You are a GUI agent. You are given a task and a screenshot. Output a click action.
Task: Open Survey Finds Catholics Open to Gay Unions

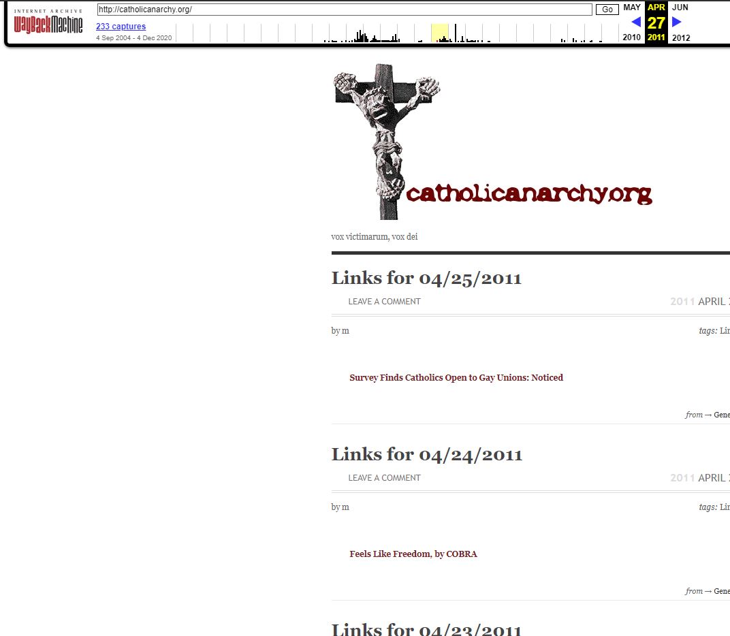tap(456, 378)
